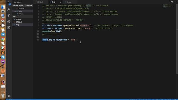Click the console.log(p) comment on line 5
178x100 pixels.
(52, 17)
